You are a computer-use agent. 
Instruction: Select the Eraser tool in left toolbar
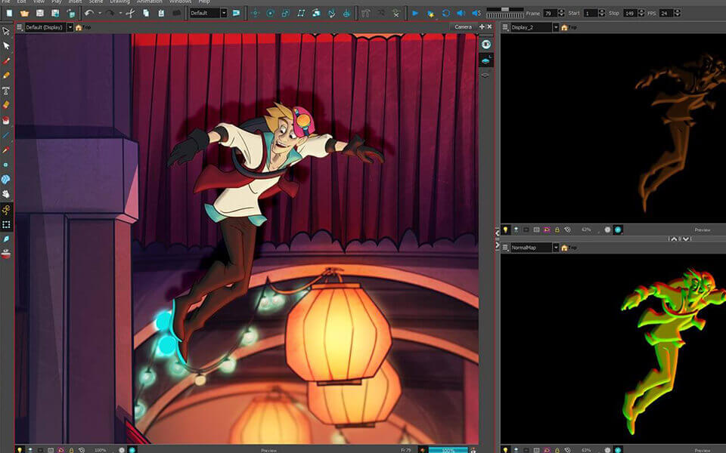pyautogui.click(x=6, y=105)
